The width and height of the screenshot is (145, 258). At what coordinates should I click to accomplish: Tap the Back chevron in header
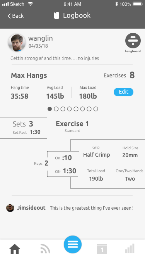coord(9,16)
